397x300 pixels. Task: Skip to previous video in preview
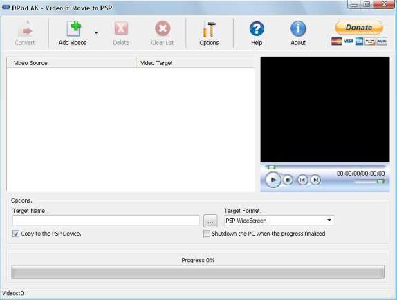(302, 180)
